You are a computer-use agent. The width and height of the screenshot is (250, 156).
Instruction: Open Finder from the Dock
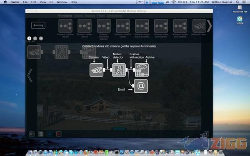click(x=30, y=152)
